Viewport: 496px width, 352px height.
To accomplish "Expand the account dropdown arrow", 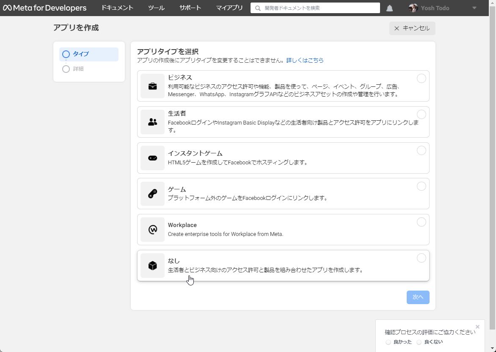I will point(474,8).
